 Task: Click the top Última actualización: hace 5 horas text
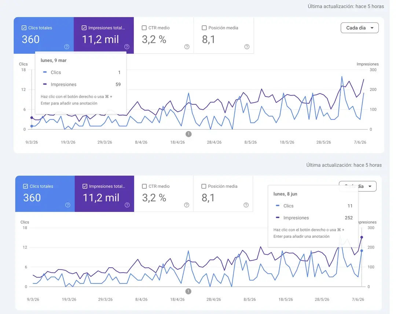[346, 6]
